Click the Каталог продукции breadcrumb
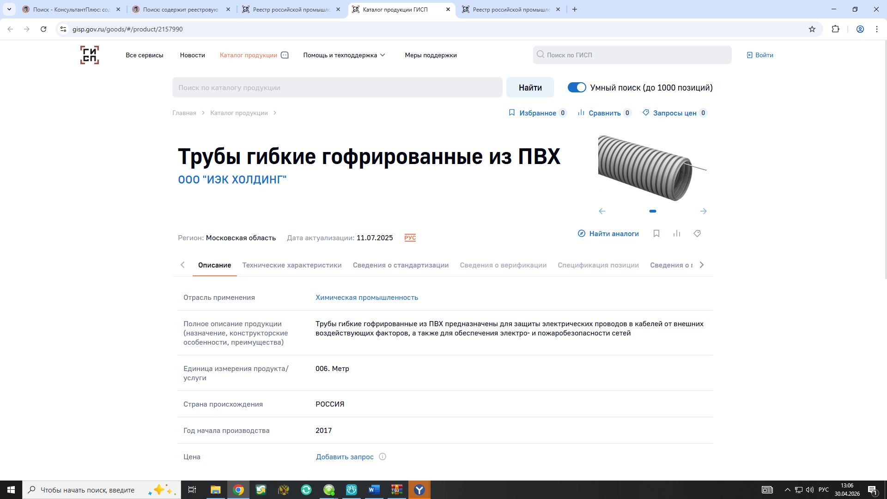This screenshot has height=499, width=887. 239,113
